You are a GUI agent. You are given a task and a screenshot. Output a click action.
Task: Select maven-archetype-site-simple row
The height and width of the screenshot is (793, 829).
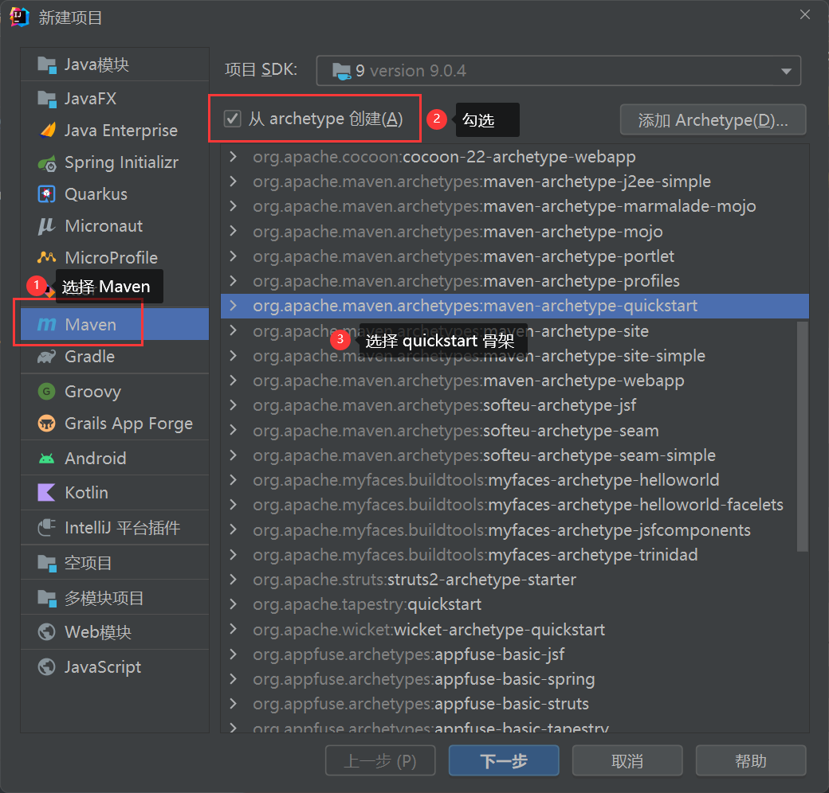pos(514,357)
